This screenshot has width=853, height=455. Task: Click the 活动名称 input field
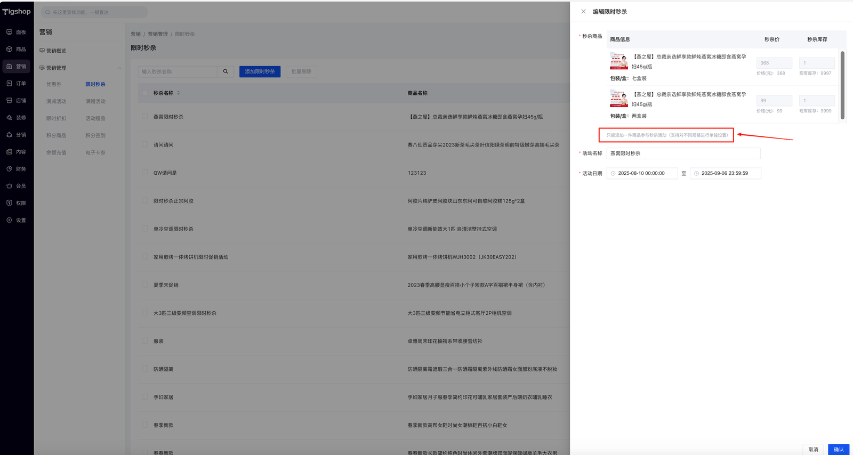[683, 153]
